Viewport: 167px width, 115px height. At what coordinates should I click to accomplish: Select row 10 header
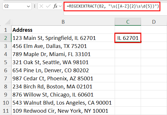pyautogui.click(x=6, y=103)
